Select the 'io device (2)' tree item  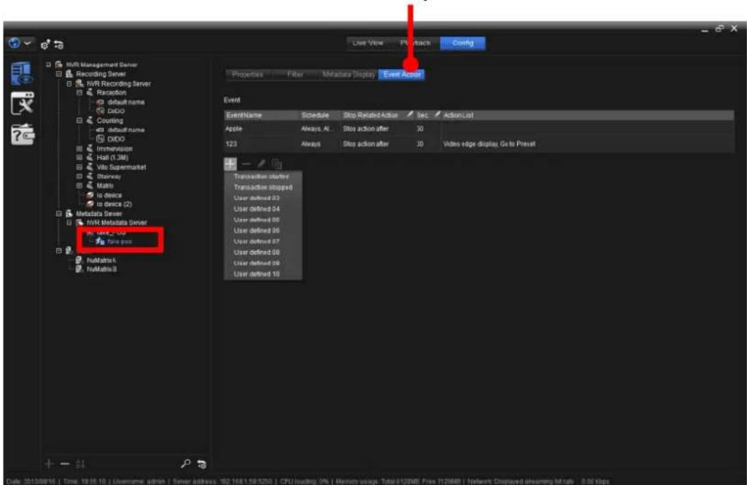pyautogui.click(x=114, y=204)
